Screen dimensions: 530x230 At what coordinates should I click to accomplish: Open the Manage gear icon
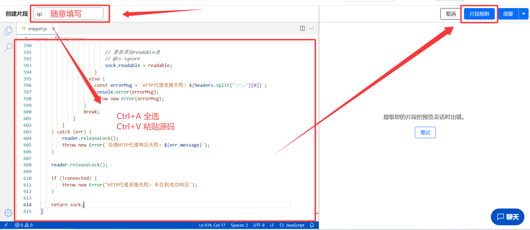[x=8, y=213]
